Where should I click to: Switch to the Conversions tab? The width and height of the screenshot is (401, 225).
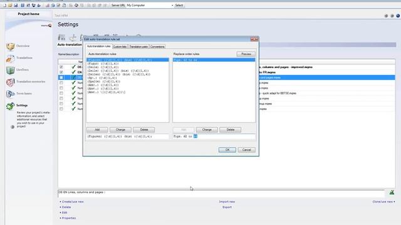pos(157,47)
